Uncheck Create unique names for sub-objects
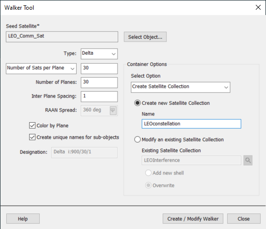The height and width of the screenshot is (229, 266). [32, 137]
